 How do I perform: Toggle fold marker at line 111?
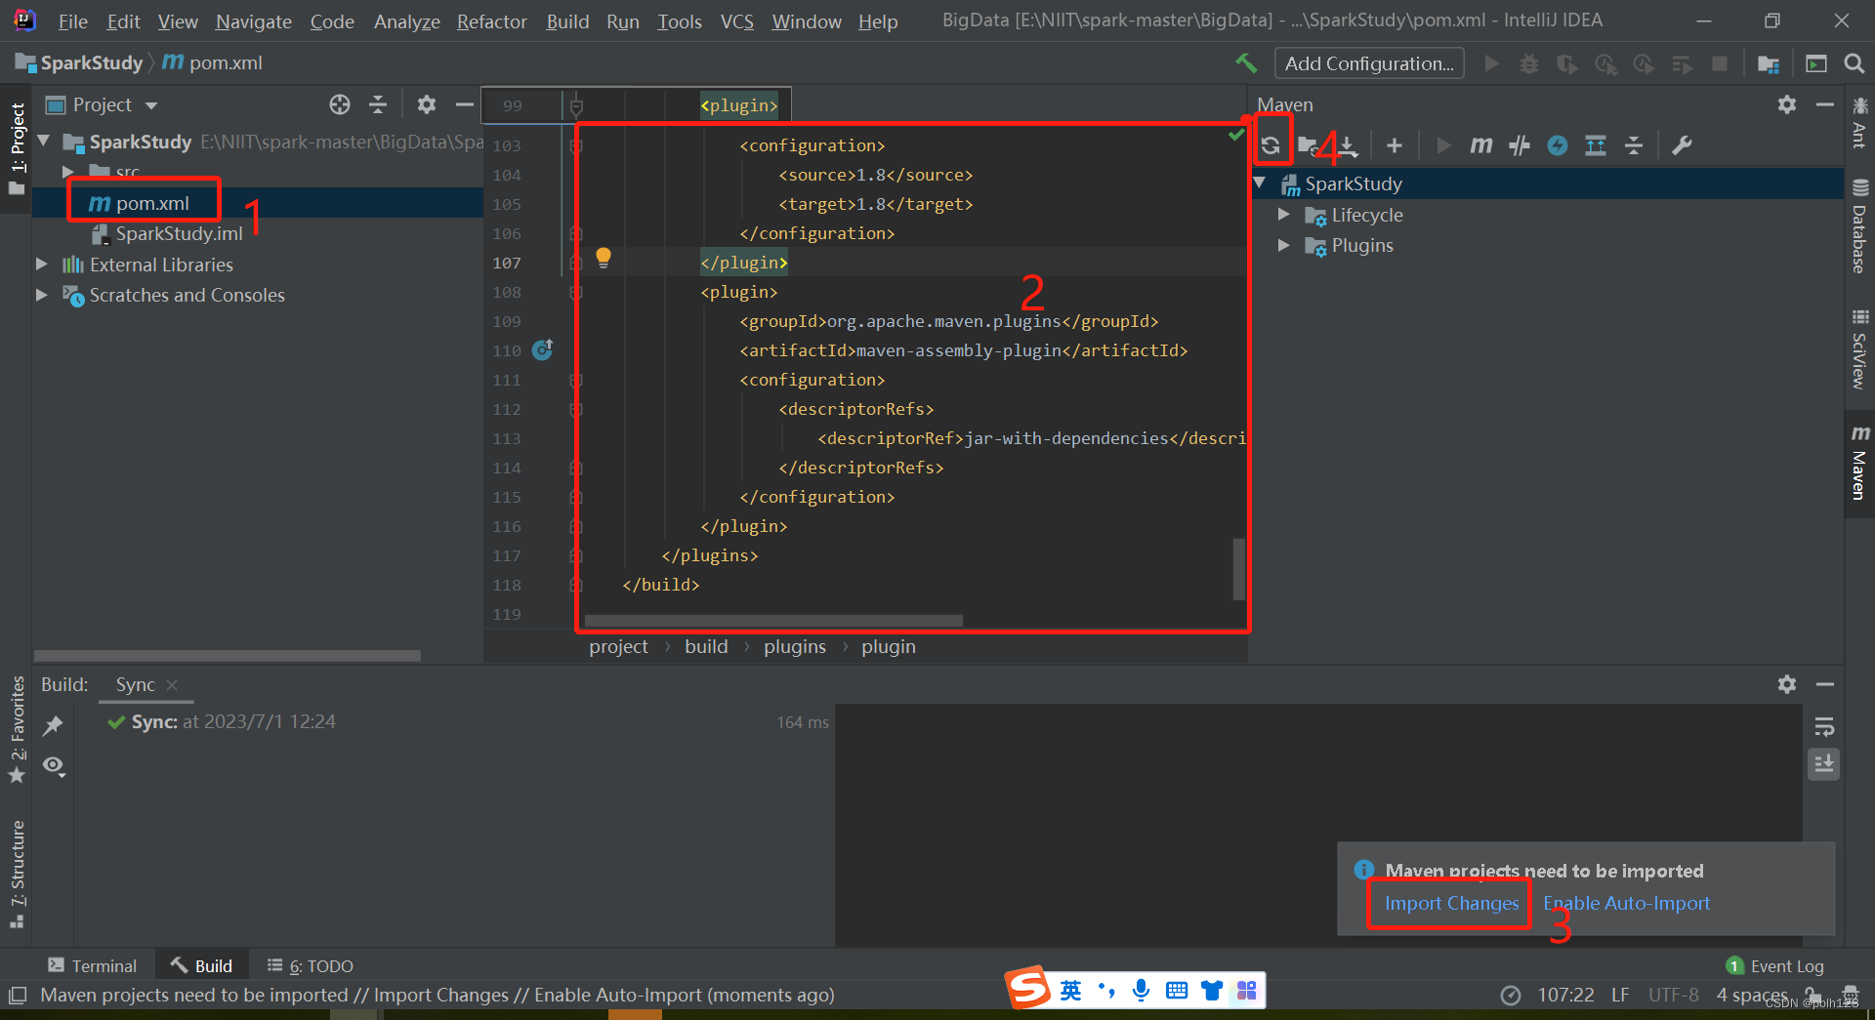click(x=576, y=380)
